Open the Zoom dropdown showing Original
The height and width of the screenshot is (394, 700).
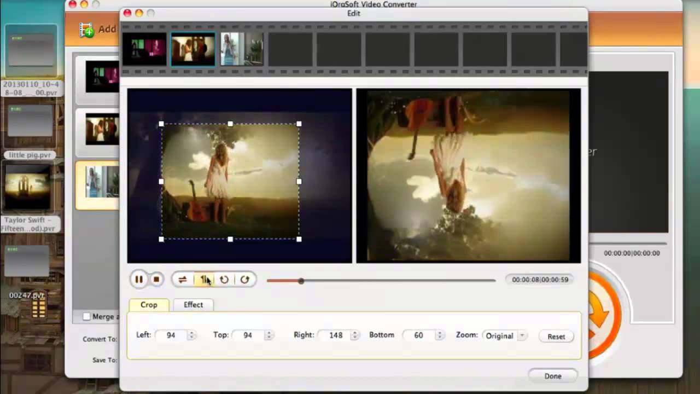point(506,335)
